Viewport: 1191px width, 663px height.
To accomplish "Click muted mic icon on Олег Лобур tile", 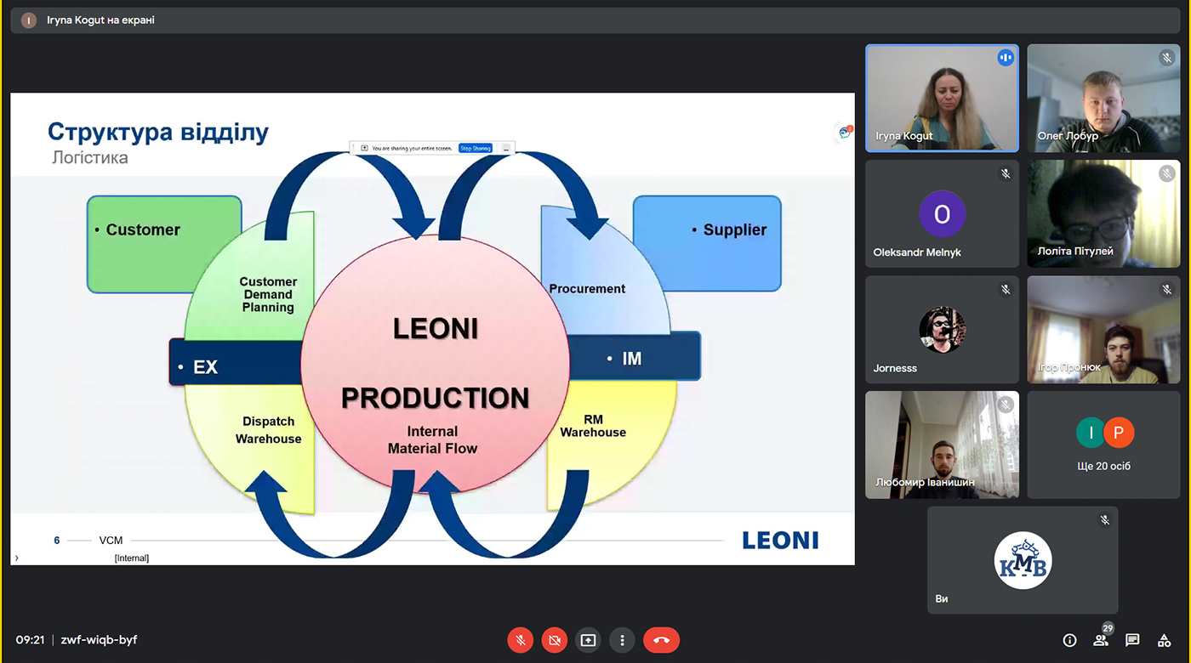I will pyautogui.click(x=1166, y=58).
